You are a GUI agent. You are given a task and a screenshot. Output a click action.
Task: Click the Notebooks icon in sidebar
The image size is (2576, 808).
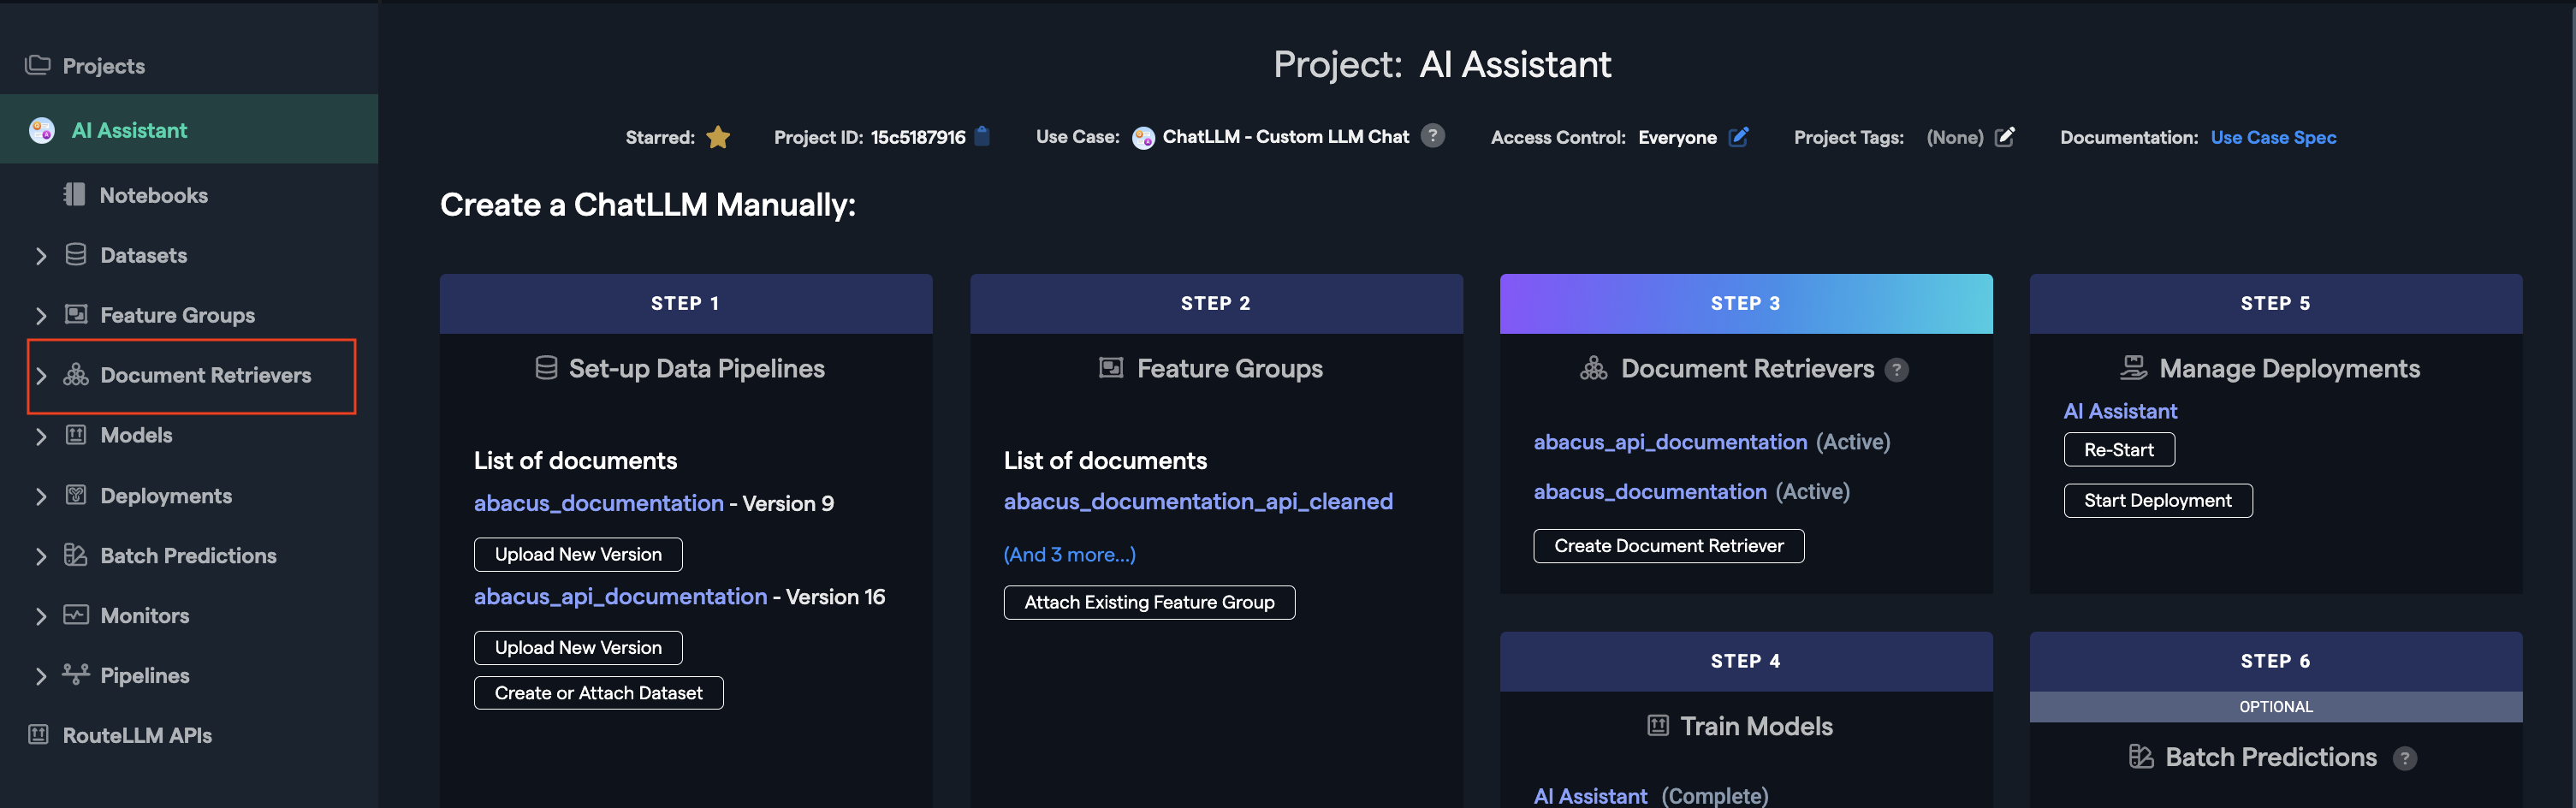[74, 195]
